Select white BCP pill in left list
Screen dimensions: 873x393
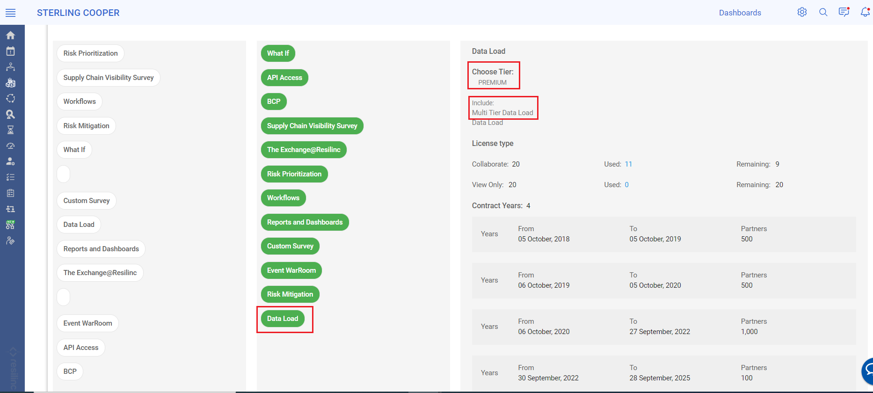70,371
